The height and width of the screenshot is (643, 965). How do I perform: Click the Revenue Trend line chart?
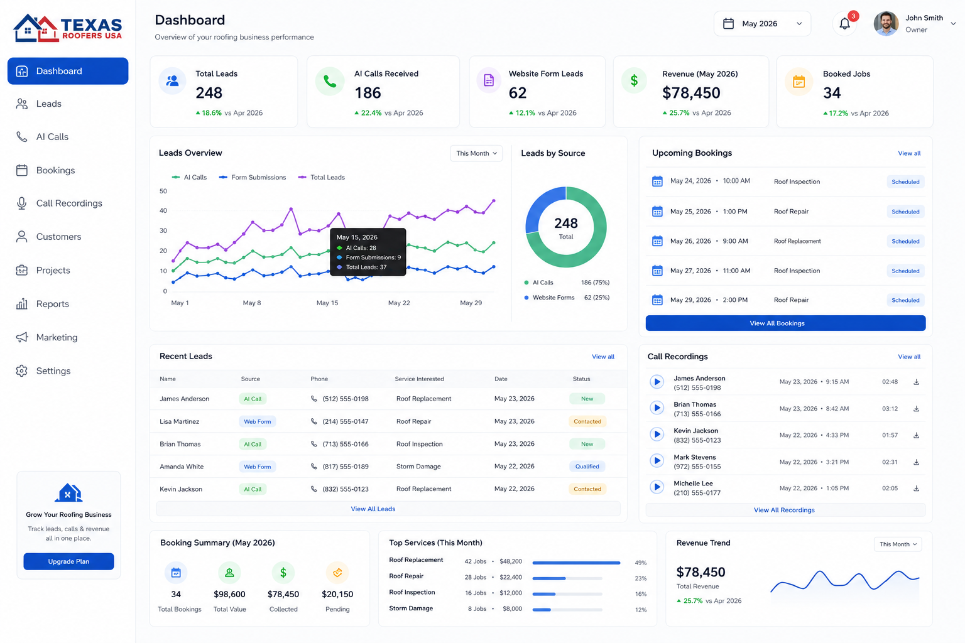point(844,581)
